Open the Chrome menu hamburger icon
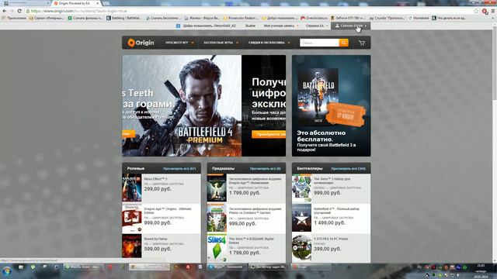The height and width of the screenshot is (279, 497). 493,11
